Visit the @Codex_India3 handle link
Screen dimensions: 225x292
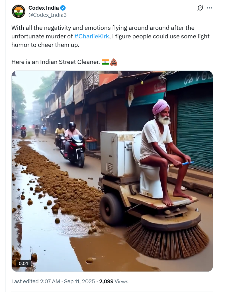(x=47, y=15)
